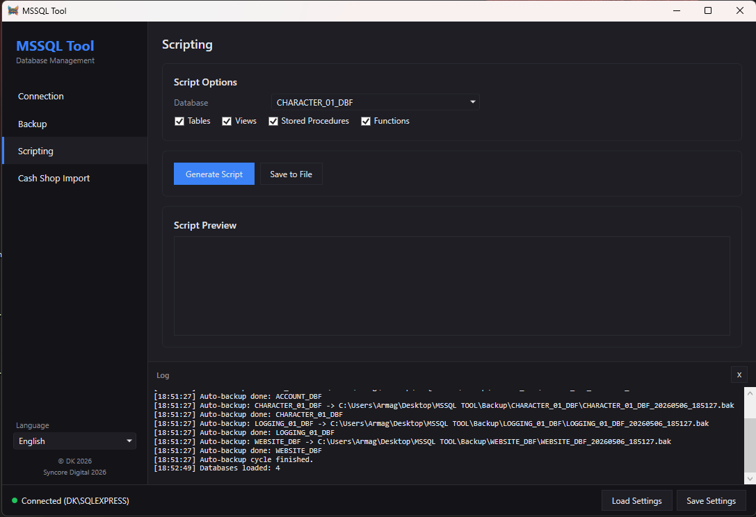
Task: Open Cash Shop Import in sidebar
Action: pyautogui.click(x=74, y=179)
